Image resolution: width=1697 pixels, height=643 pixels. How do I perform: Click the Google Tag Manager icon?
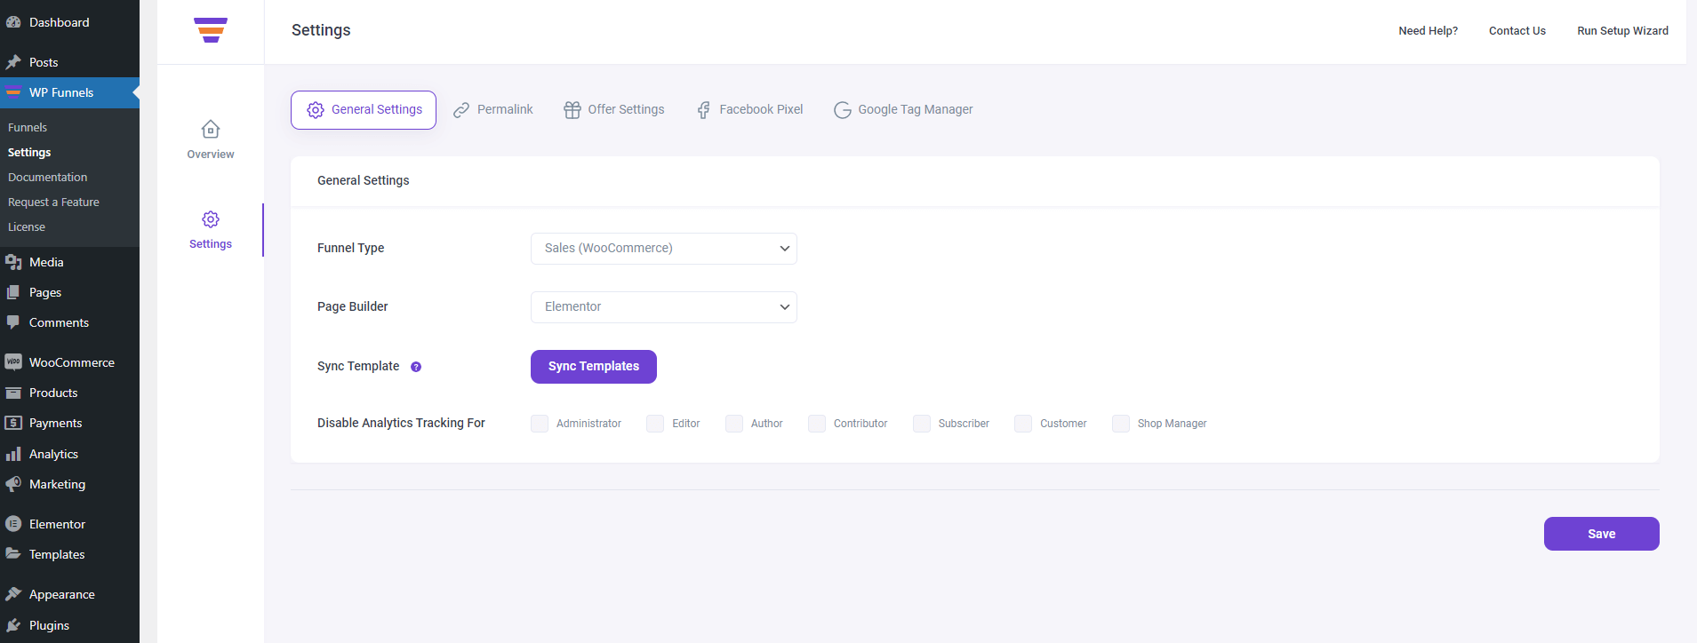843,110
